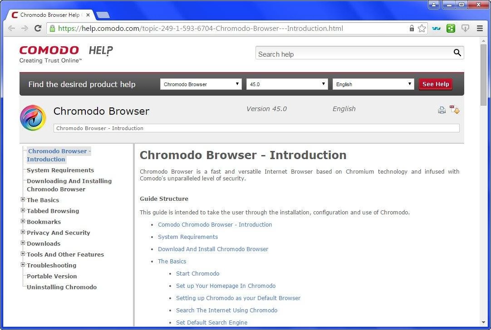Viewport: 491px width, 330px height.
Task: Click the search magnifier icon
Action: point(457,53)
